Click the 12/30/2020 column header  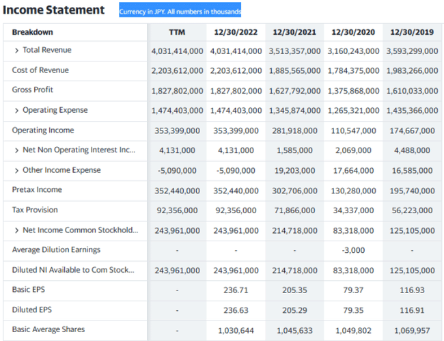[353, 33]
